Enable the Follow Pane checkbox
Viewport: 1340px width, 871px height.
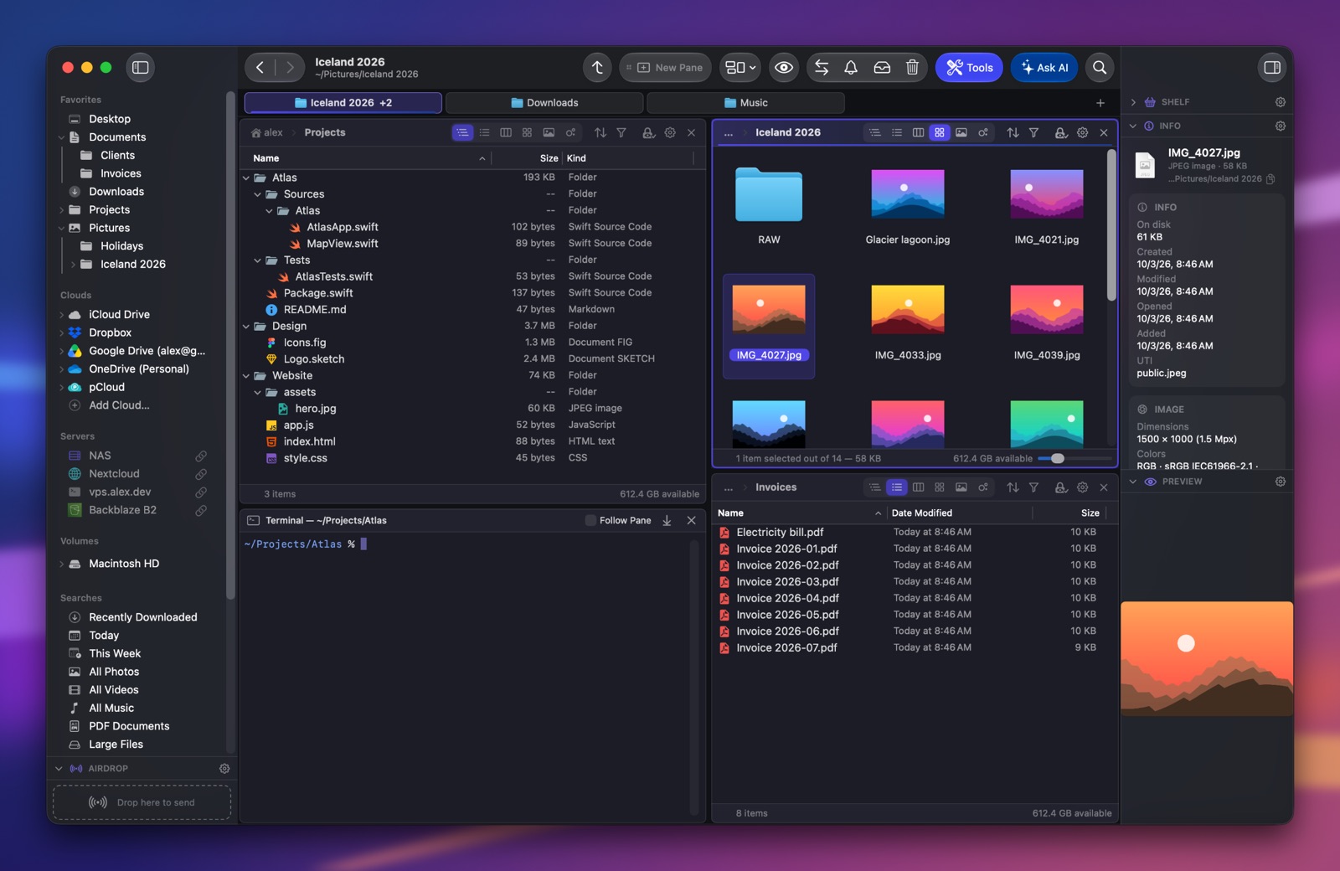(590, 521)
